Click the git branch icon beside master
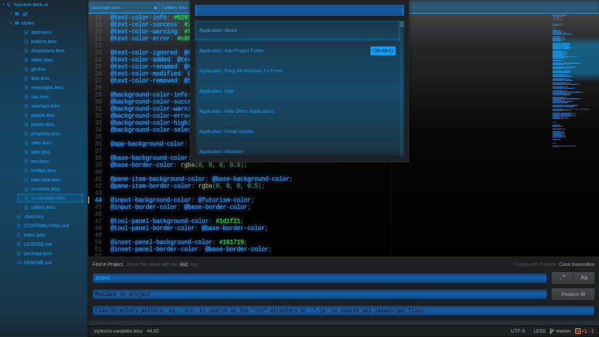Image resolution: width=599 pixels, height=337 pixels. click(x=552, y=331)
